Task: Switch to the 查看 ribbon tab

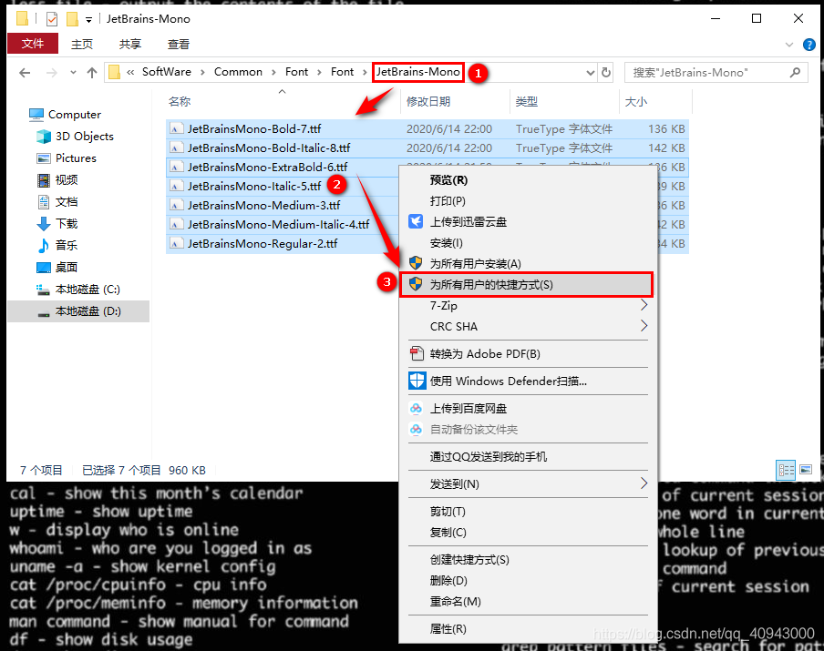Action: coord(178,44)
